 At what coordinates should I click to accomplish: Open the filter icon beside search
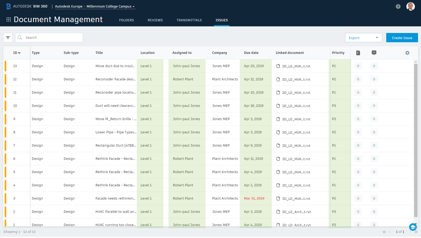8,37
